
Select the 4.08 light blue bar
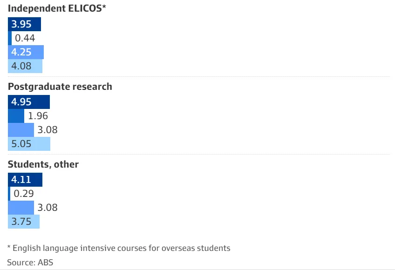(x=25, y=66)
